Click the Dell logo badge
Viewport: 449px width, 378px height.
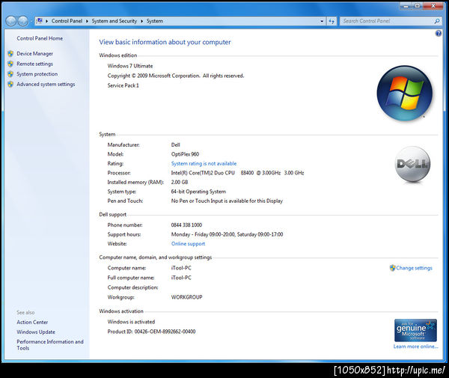point(412,164)
